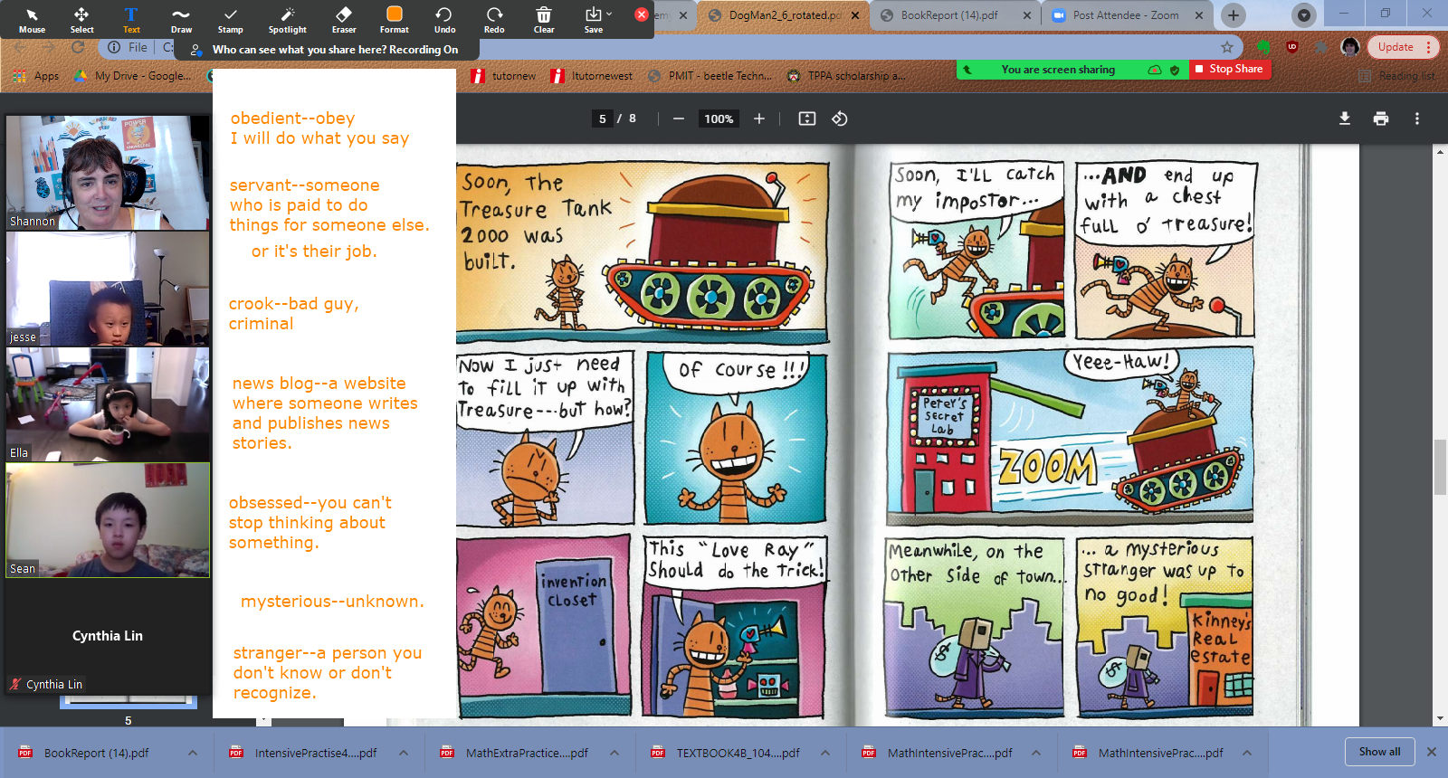Pick the Draw annotation tool
The height and width of the screenshot is (778, 1448).
[x=181, y=19]
